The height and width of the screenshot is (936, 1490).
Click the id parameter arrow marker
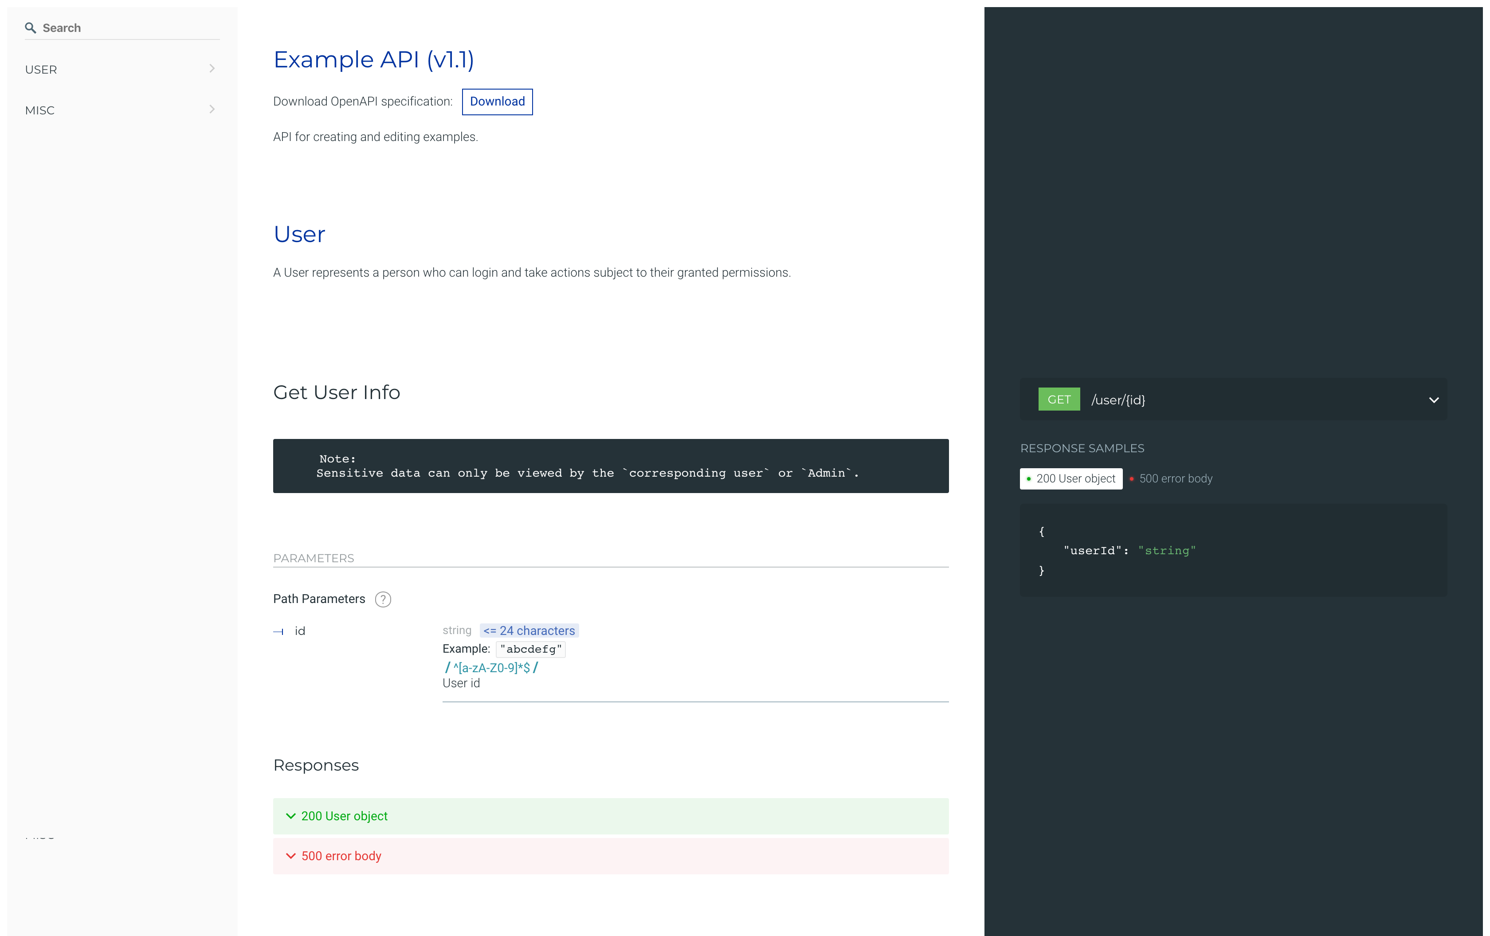[278, 632]
